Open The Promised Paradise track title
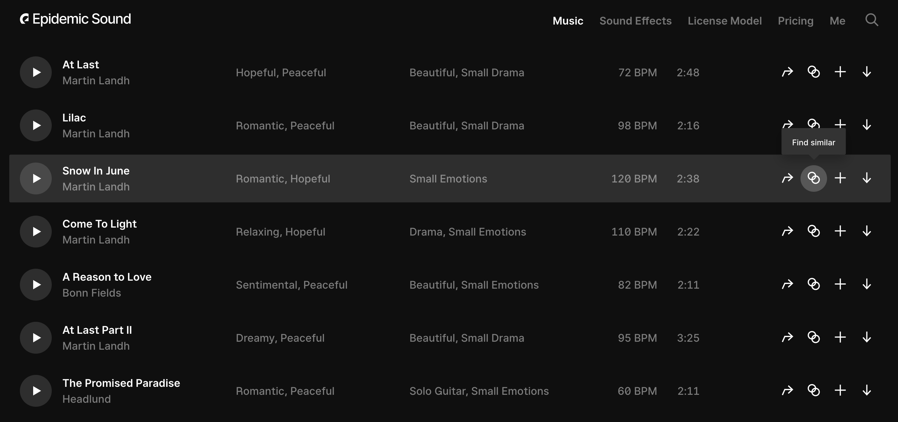 (121, 383)
